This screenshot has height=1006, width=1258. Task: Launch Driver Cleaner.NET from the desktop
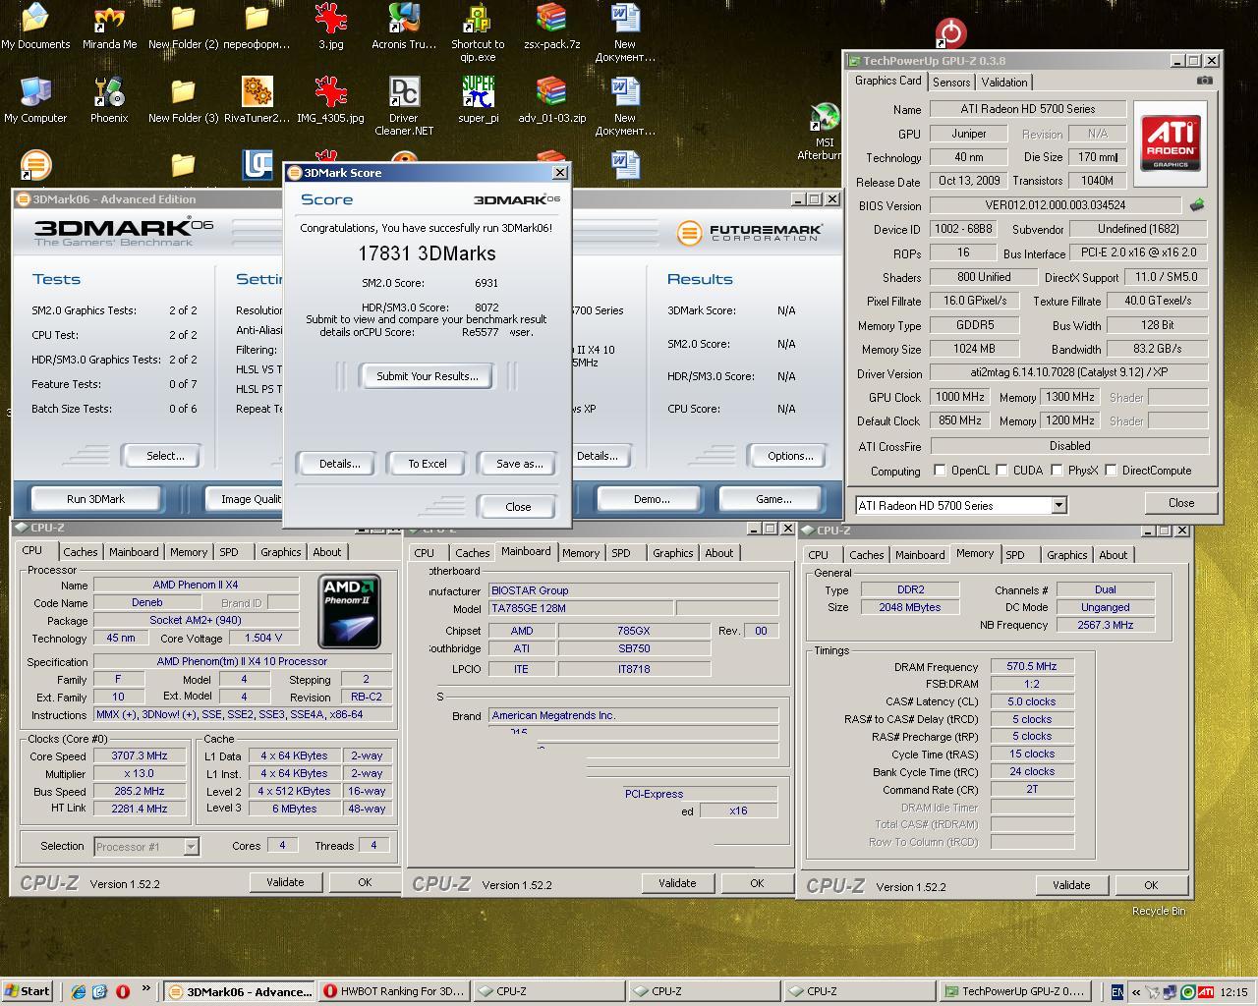(x=404, y=105)
